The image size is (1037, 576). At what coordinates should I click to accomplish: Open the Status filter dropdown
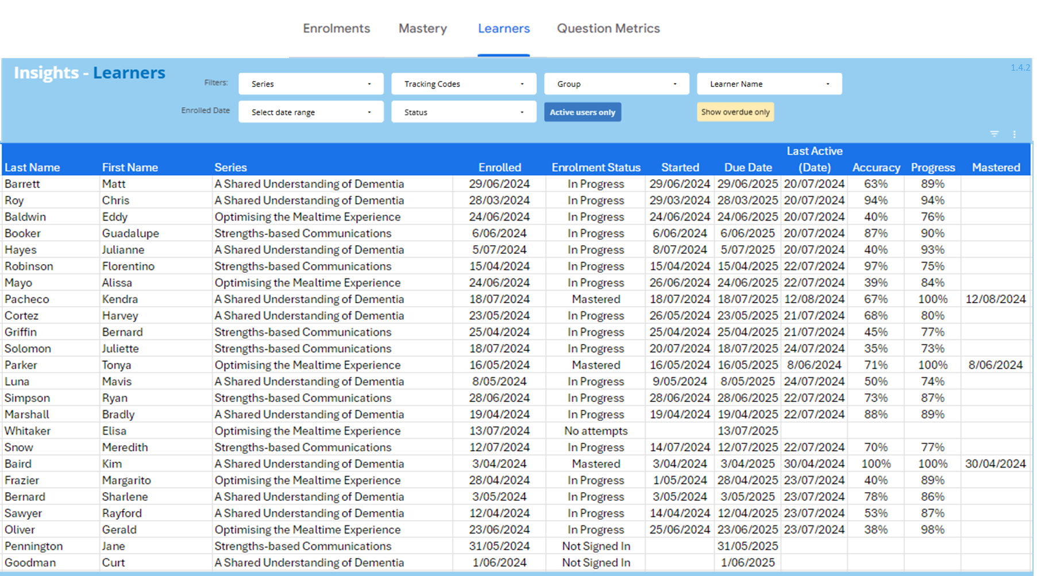(x=464, y=112)
